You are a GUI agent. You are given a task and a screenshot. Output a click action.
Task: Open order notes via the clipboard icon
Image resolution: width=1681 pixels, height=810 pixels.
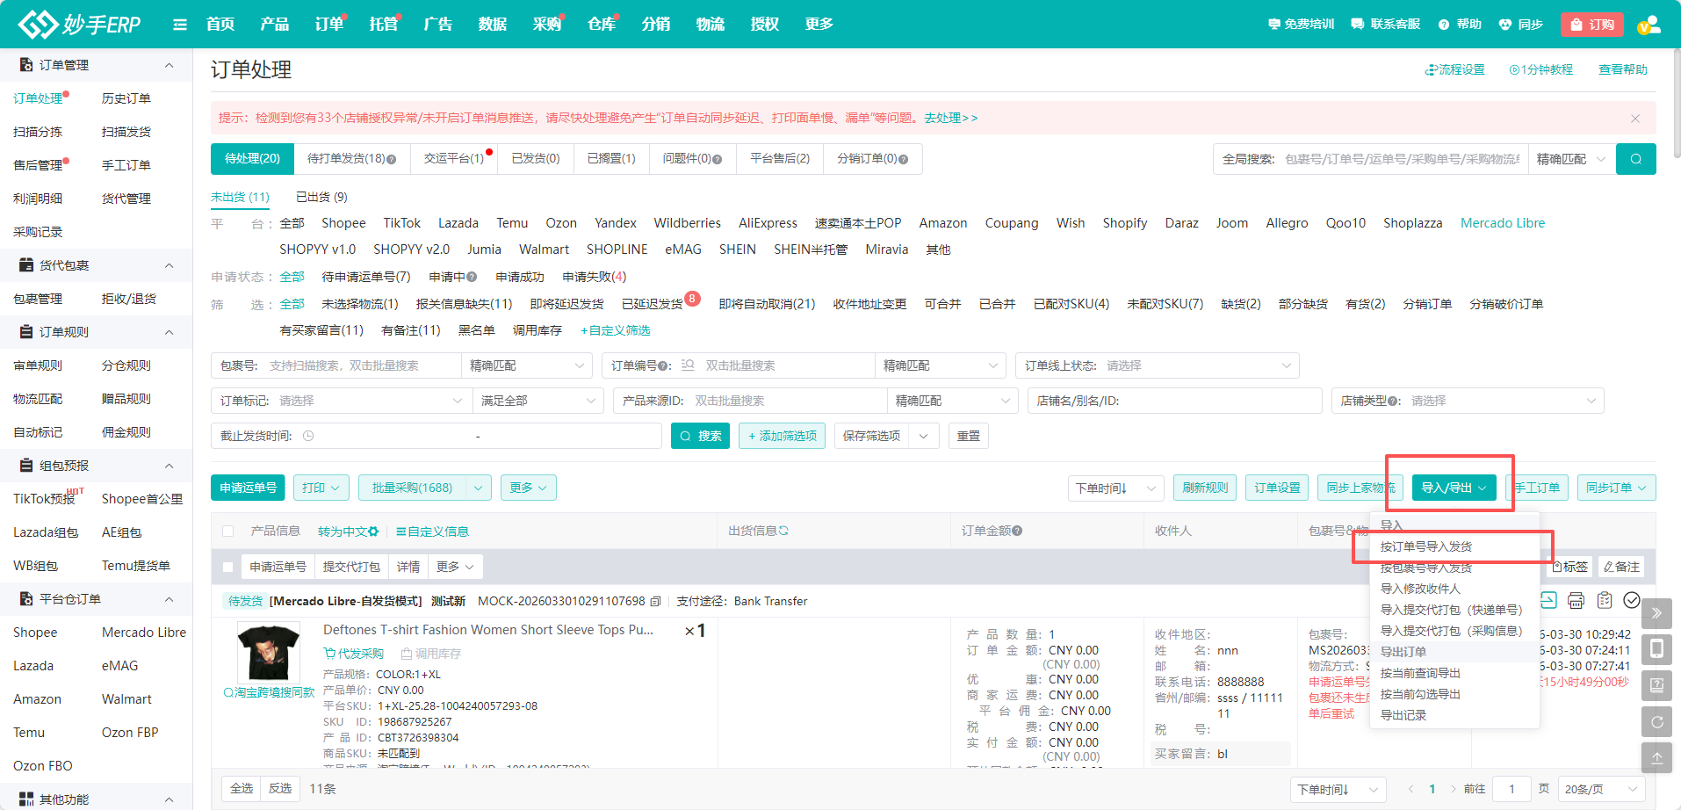point(1605,601)
